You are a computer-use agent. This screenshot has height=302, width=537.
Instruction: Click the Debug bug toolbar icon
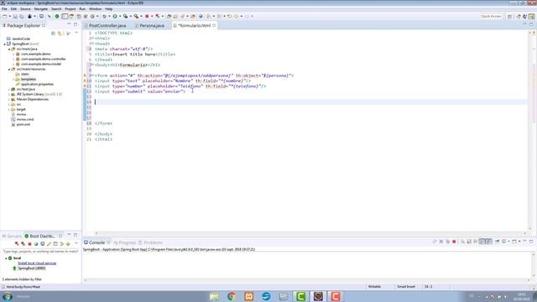pyautogui.click(x=104, y=16)
